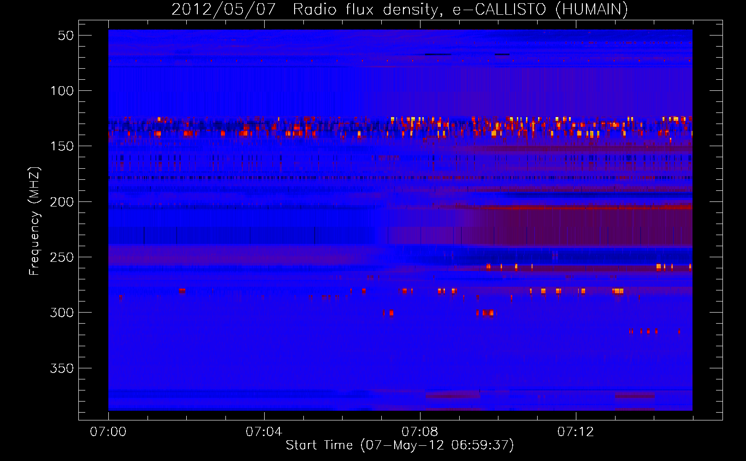The width and height of the screenshot is (746, 461).
Task: Click the 07:12 time tick label
Action: point(575,432)
